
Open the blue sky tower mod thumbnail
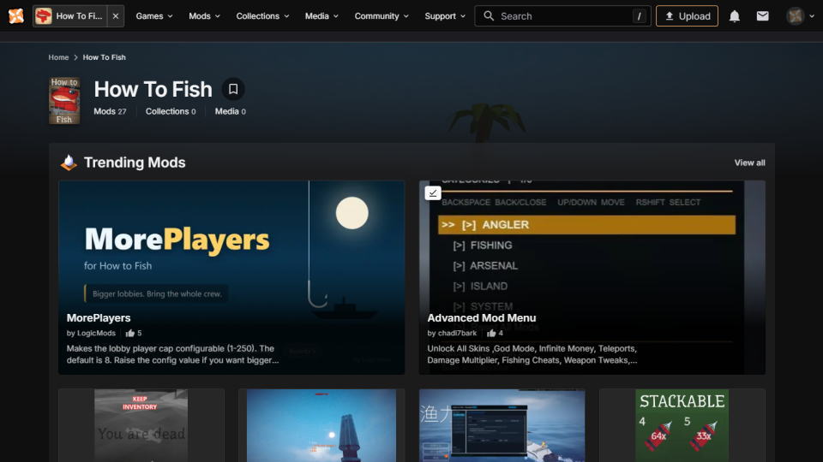[321, 425]
